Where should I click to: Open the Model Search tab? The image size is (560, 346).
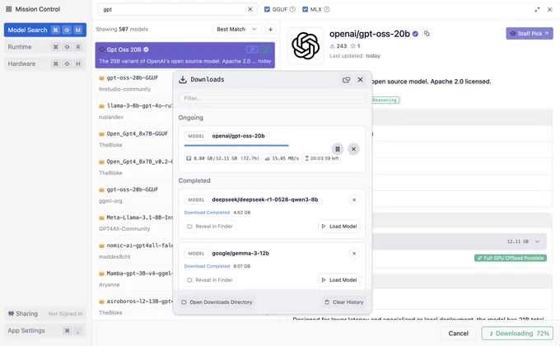point(45,30)
